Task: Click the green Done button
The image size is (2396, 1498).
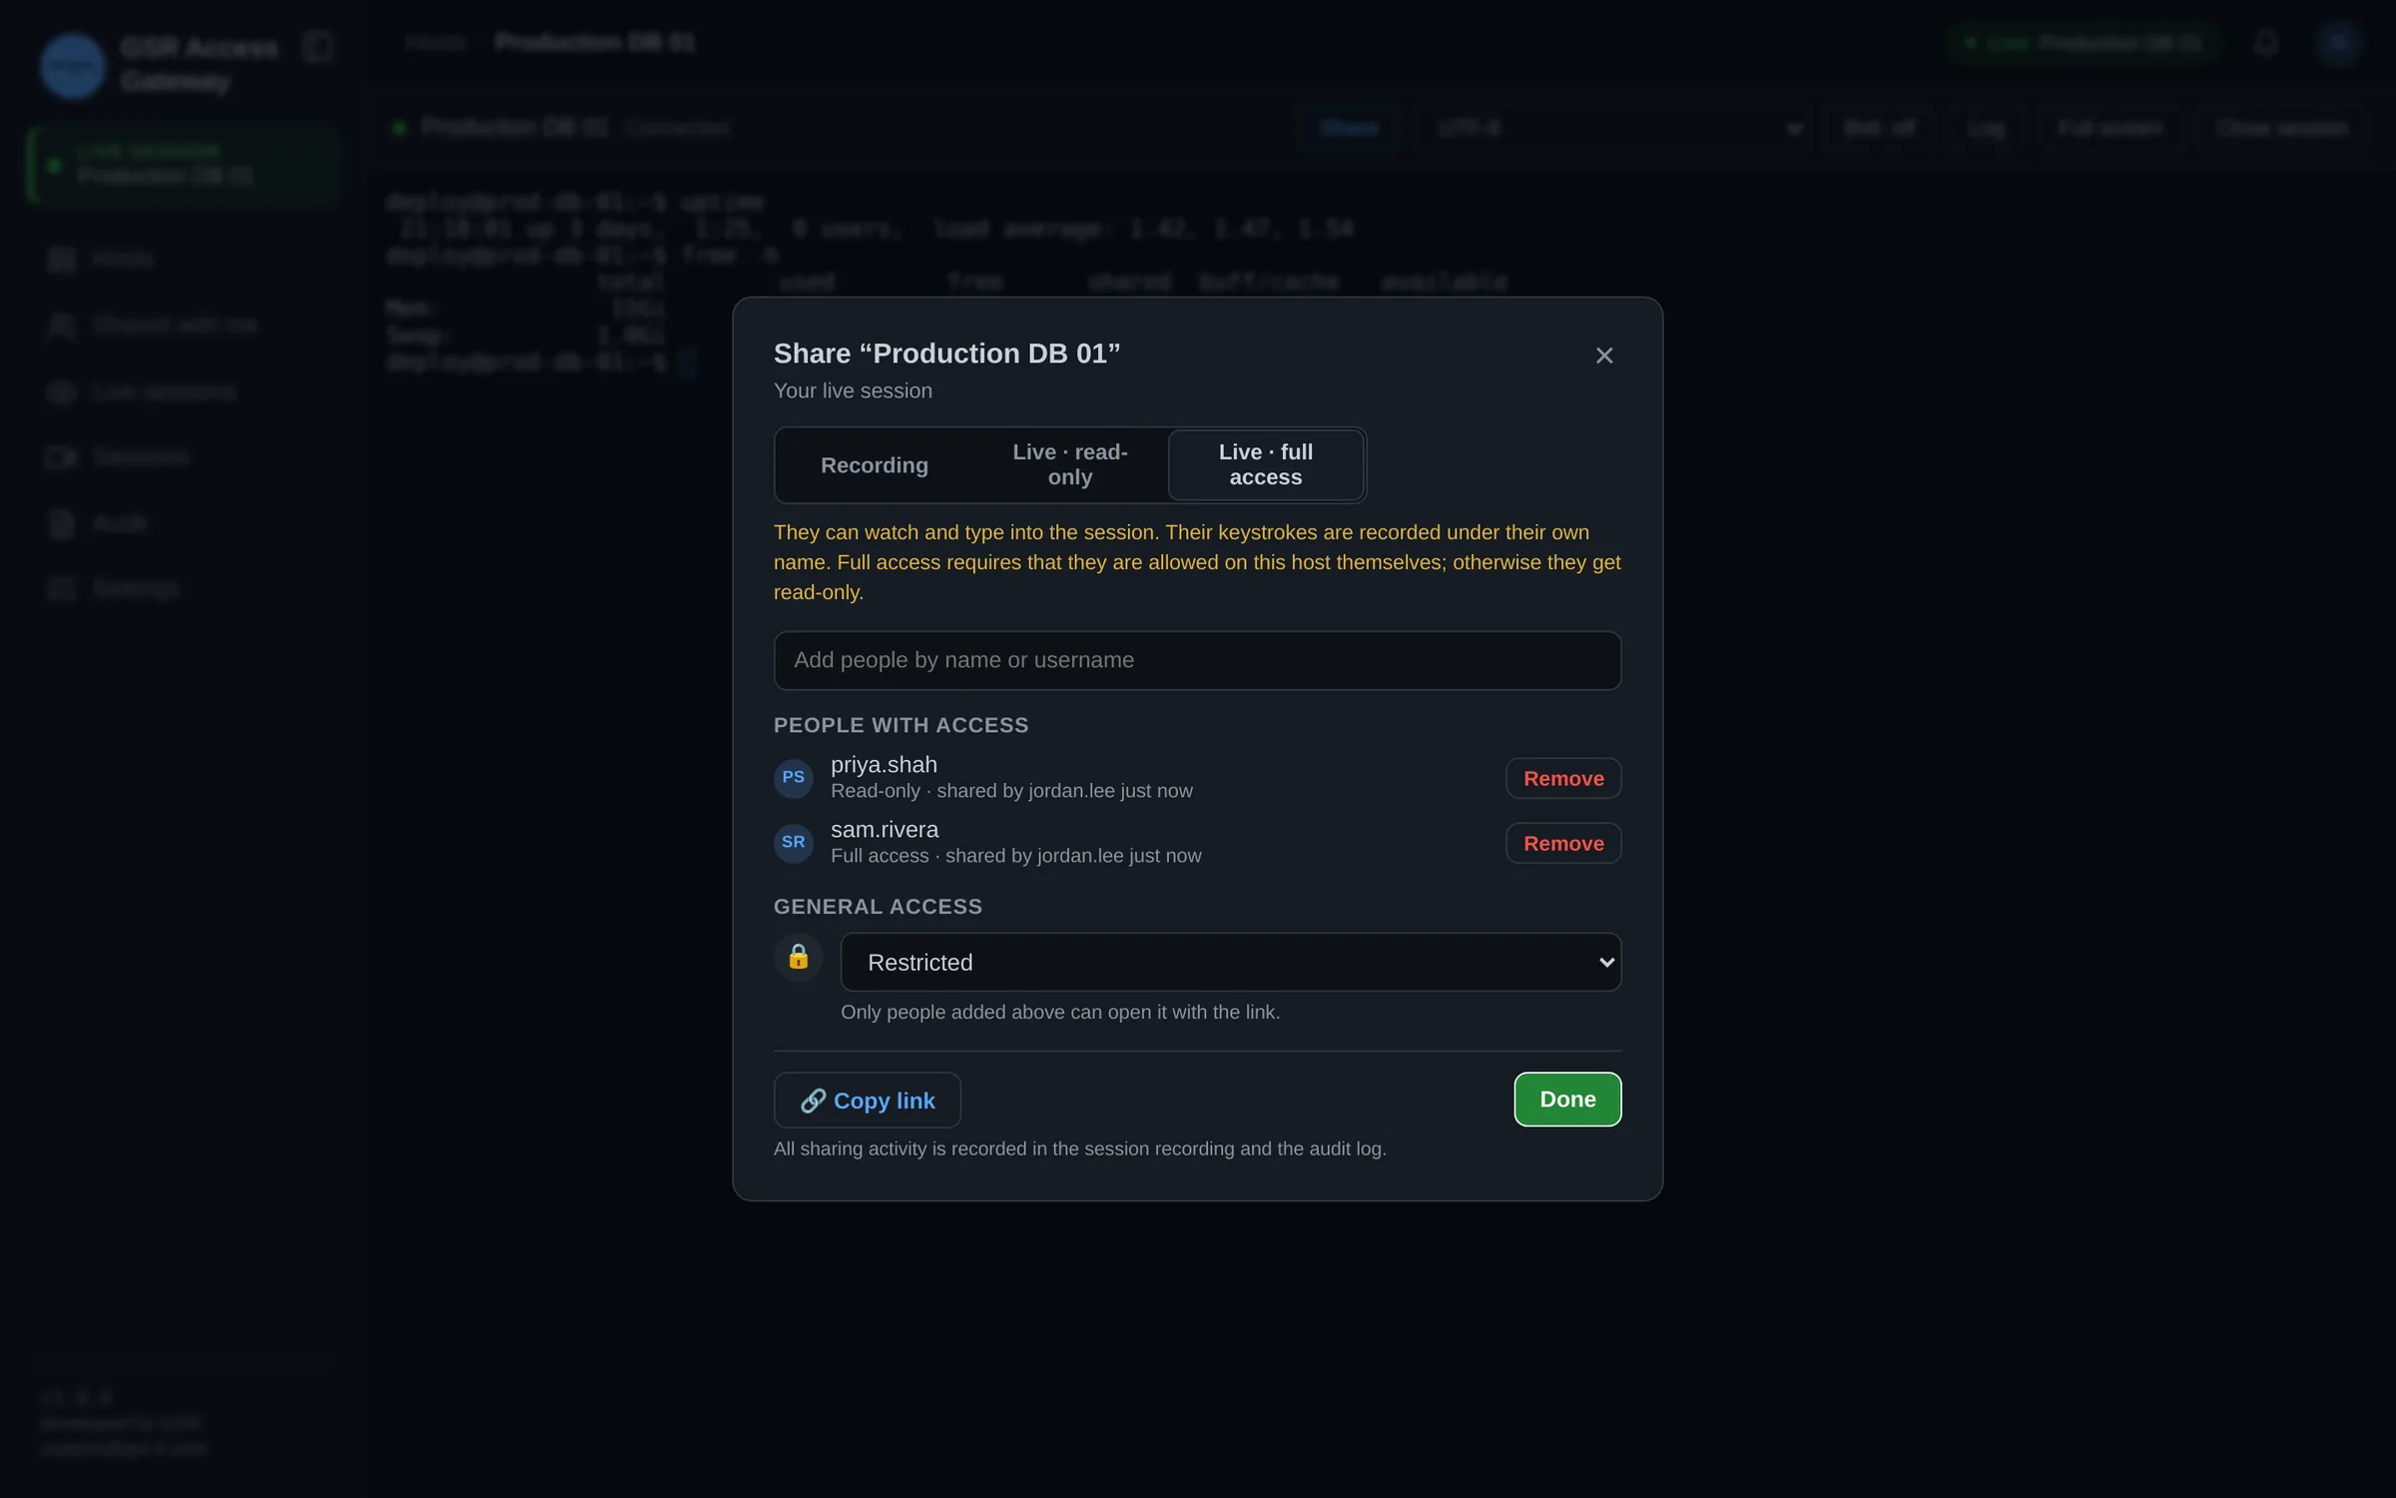Action: [1566, 1100]
